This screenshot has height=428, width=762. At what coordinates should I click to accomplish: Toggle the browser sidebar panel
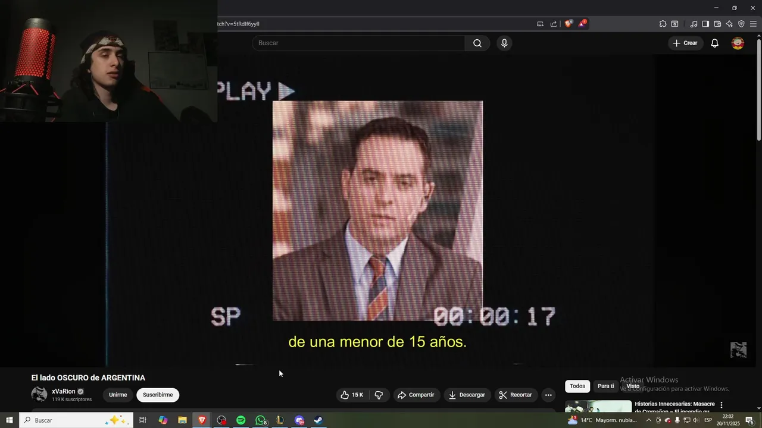[x=705, y=24]
